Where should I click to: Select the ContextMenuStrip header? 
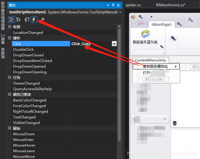(x=150, y=60)
